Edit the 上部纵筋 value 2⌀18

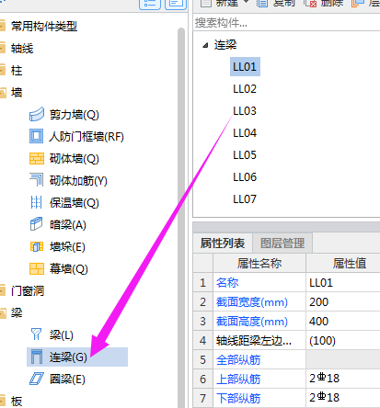tap(343, 379)
